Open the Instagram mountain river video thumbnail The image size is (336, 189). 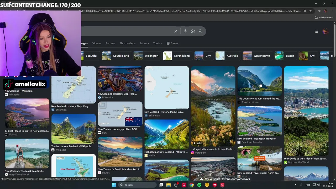pos(213,106)
